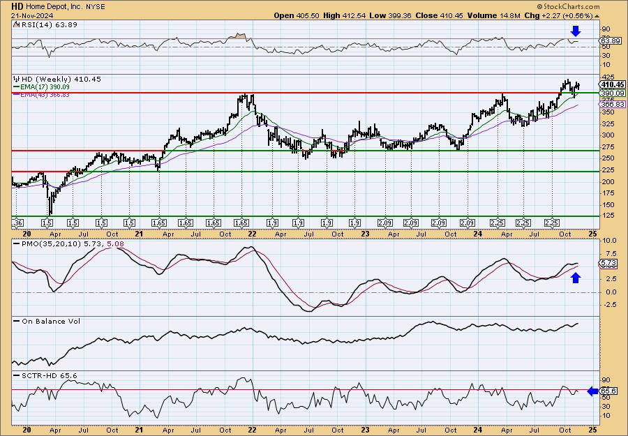Click the bold HD ticker symbol in the header
This screenshot has height=436, width=628.
[x=17, y=6]
